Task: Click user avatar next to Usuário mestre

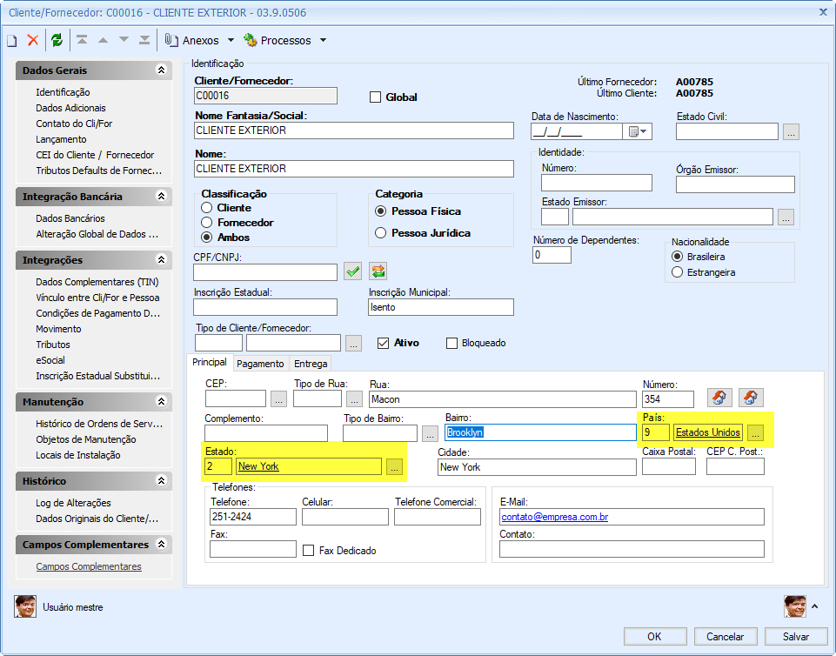Action: [25, 607]
